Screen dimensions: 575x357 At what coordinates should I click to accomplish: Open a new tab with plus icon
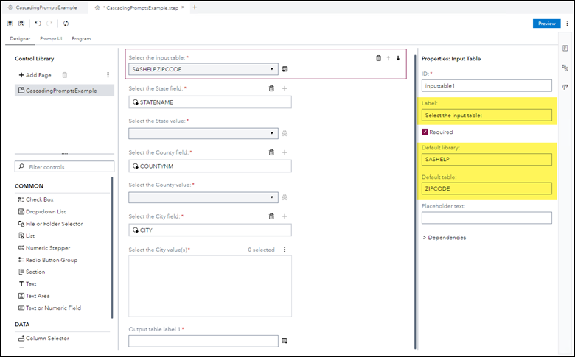(195, 7)
